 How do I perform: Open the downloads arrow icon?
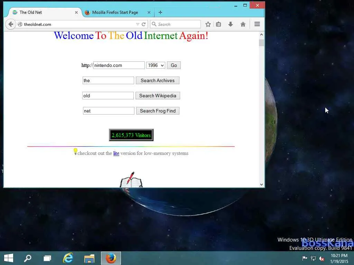tap(231, 24)
